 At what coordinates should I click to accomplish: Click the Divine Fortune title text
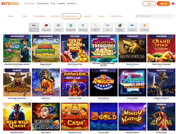(x=133, y=64)
